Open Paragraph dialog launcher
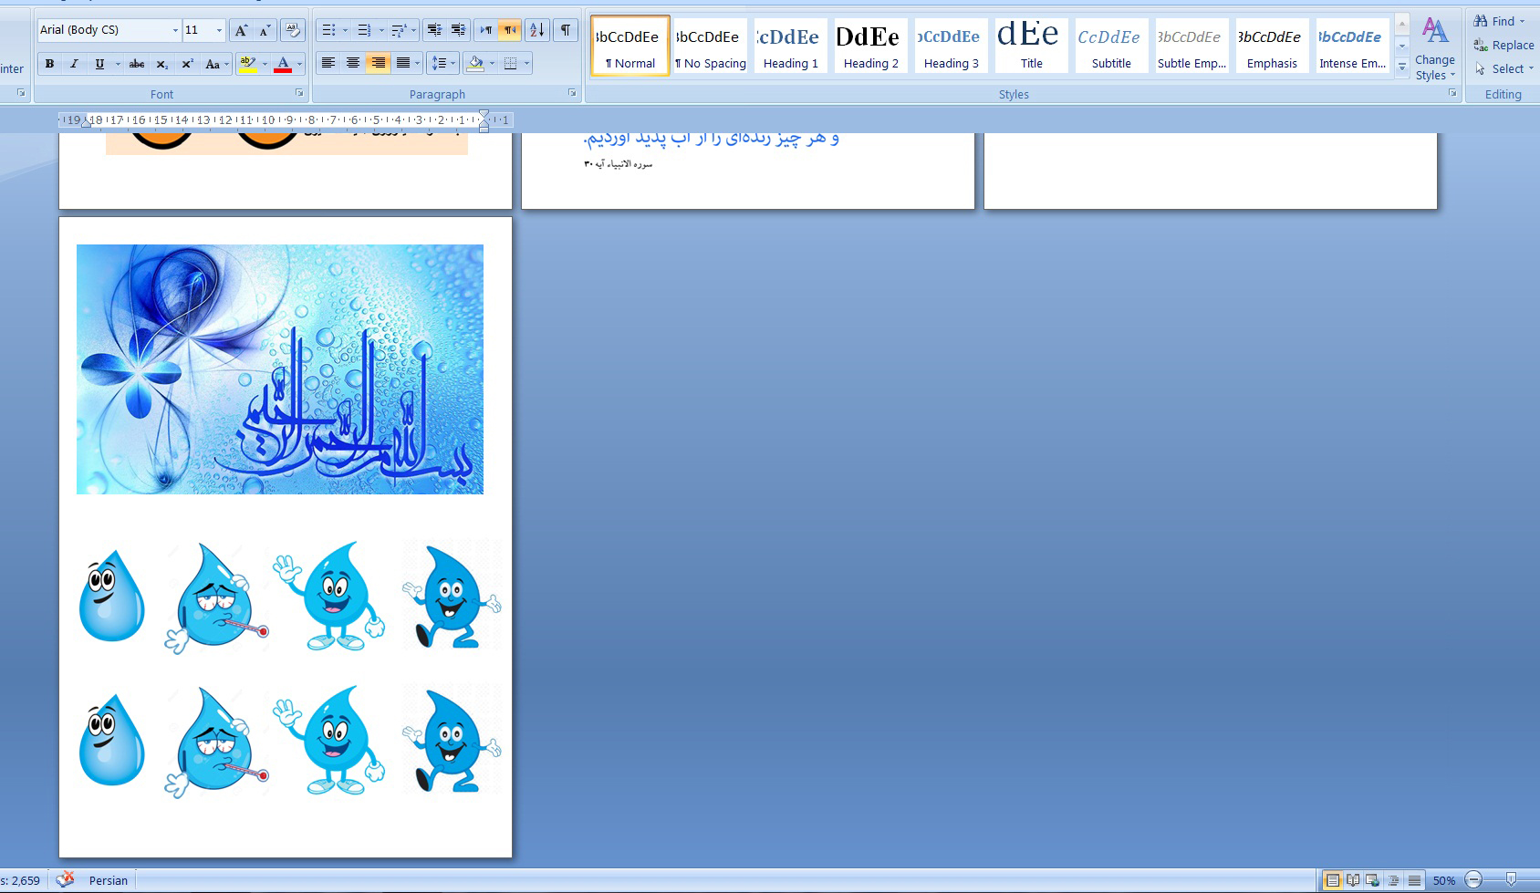The height and width of the screenshot is (893, 1540). pos(572,93)
